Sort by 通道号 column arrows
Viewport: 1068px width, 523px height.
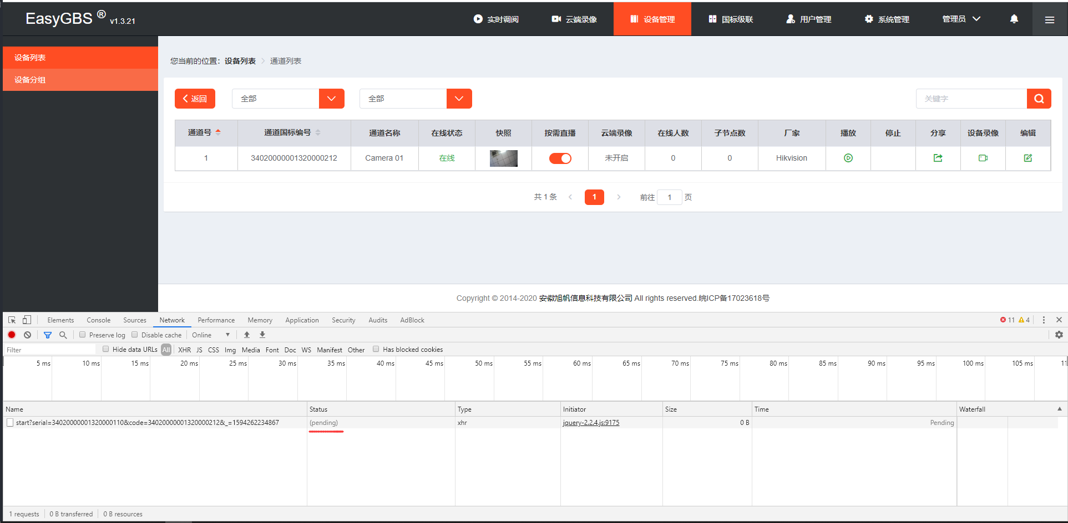point(218,132)
